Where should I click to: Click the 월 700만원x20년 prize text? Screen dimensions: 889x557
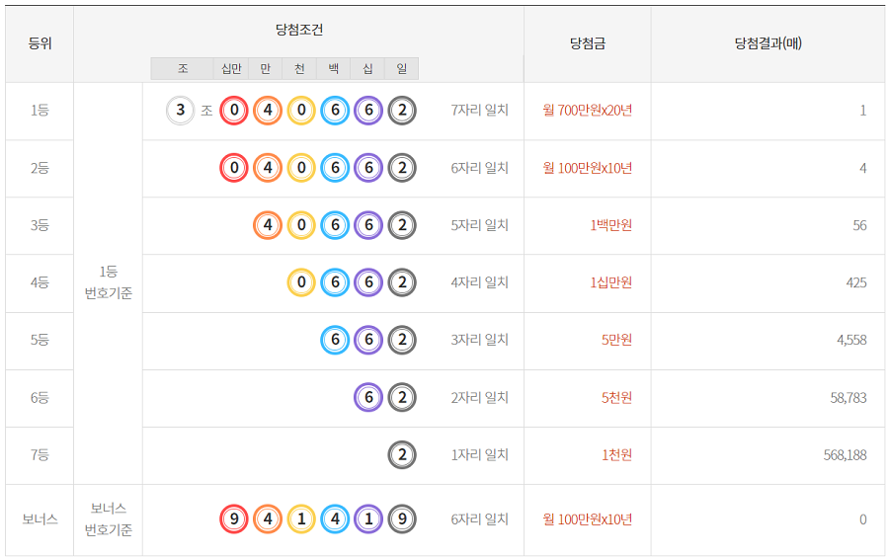pos(588,111)
